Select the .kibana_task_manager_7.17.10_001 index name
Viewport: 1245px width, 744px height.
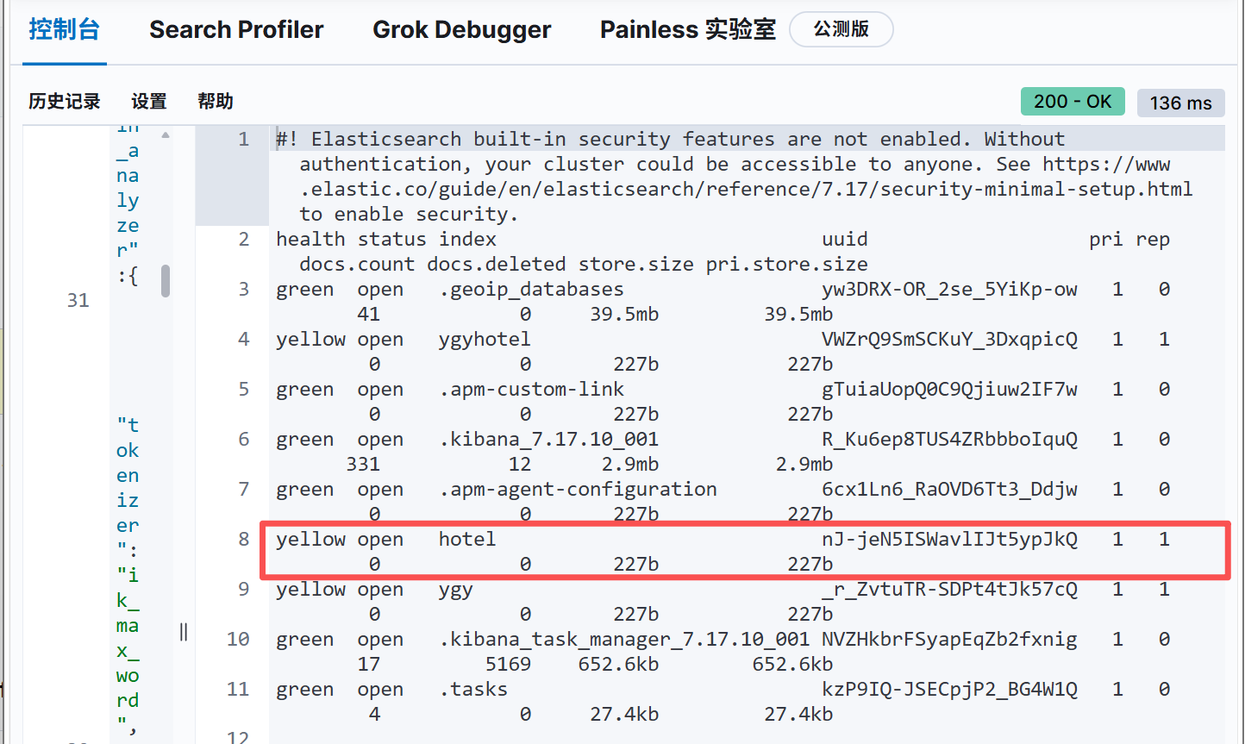(624, 639)
